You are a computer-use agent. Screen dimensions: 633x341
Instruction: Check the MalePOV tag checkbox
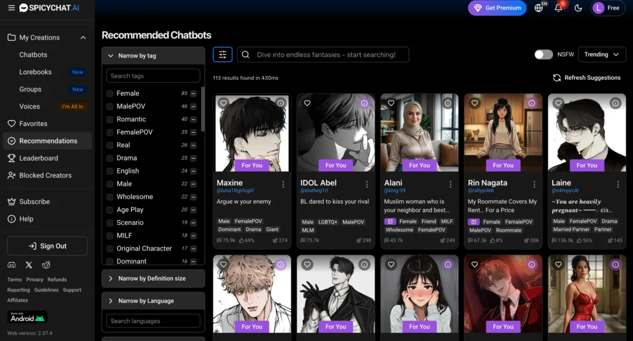[x=110, y=106]
